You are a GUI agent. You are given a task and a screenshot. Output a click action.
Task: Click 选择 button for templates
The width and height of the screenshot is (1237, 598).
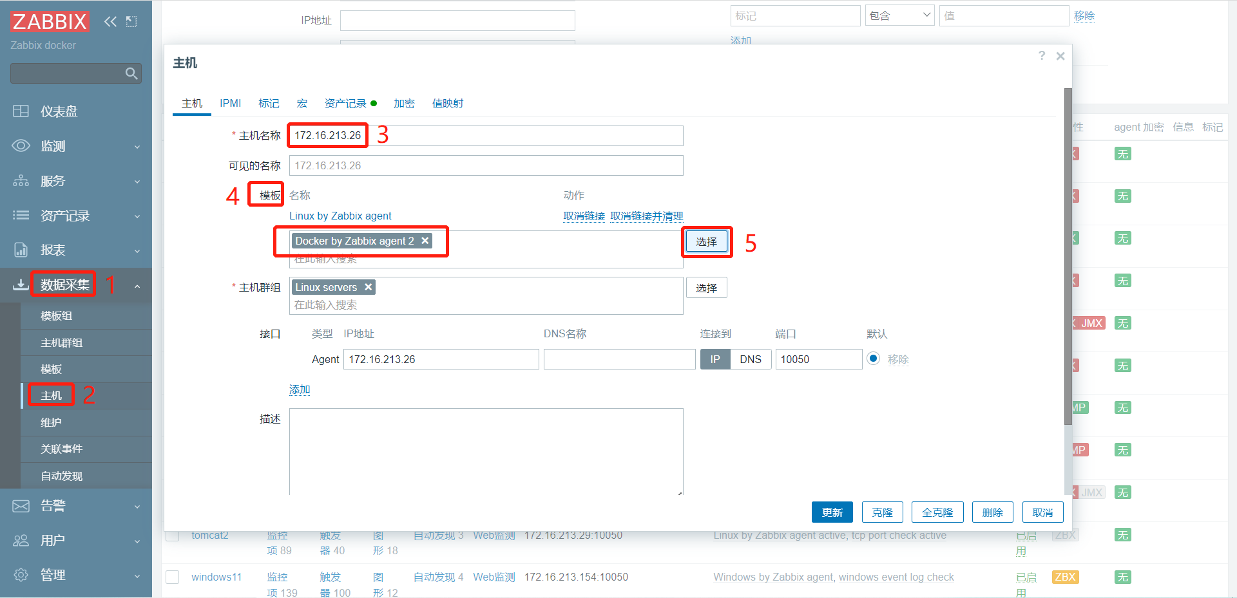click(x=707, y=241)
